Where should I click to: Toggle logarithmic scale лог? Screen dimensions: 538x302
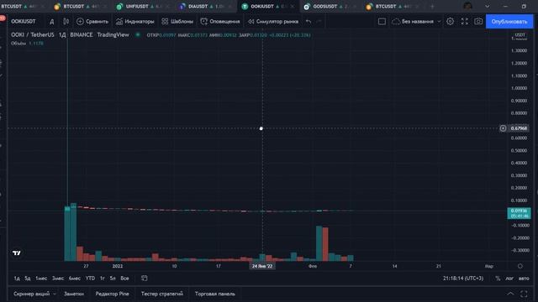coord(509,279)
